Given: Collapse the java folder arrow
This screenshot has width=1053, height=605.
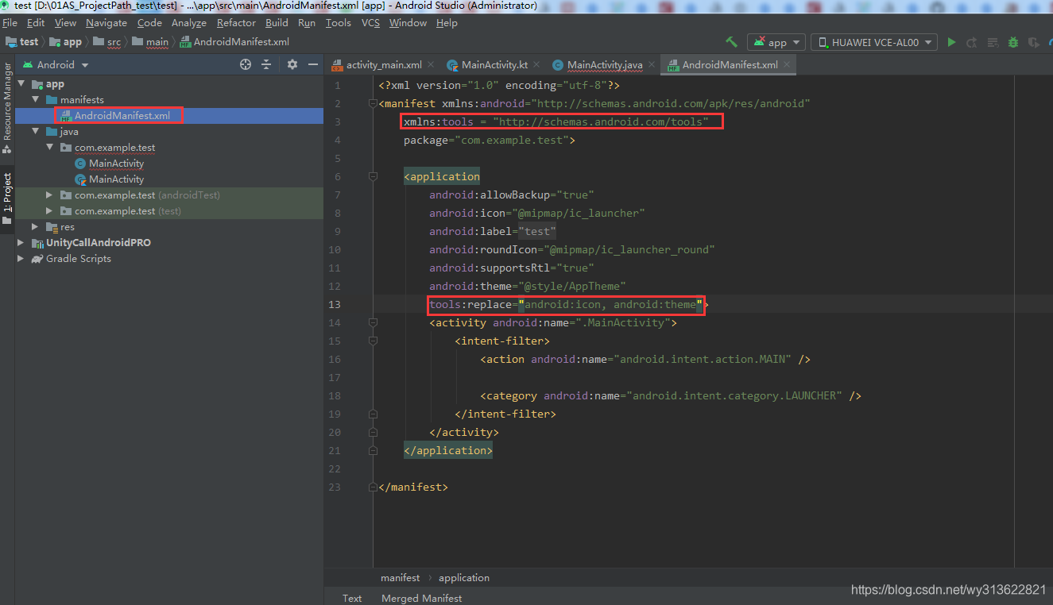Looking at the screenshot, I should point(36,132).
